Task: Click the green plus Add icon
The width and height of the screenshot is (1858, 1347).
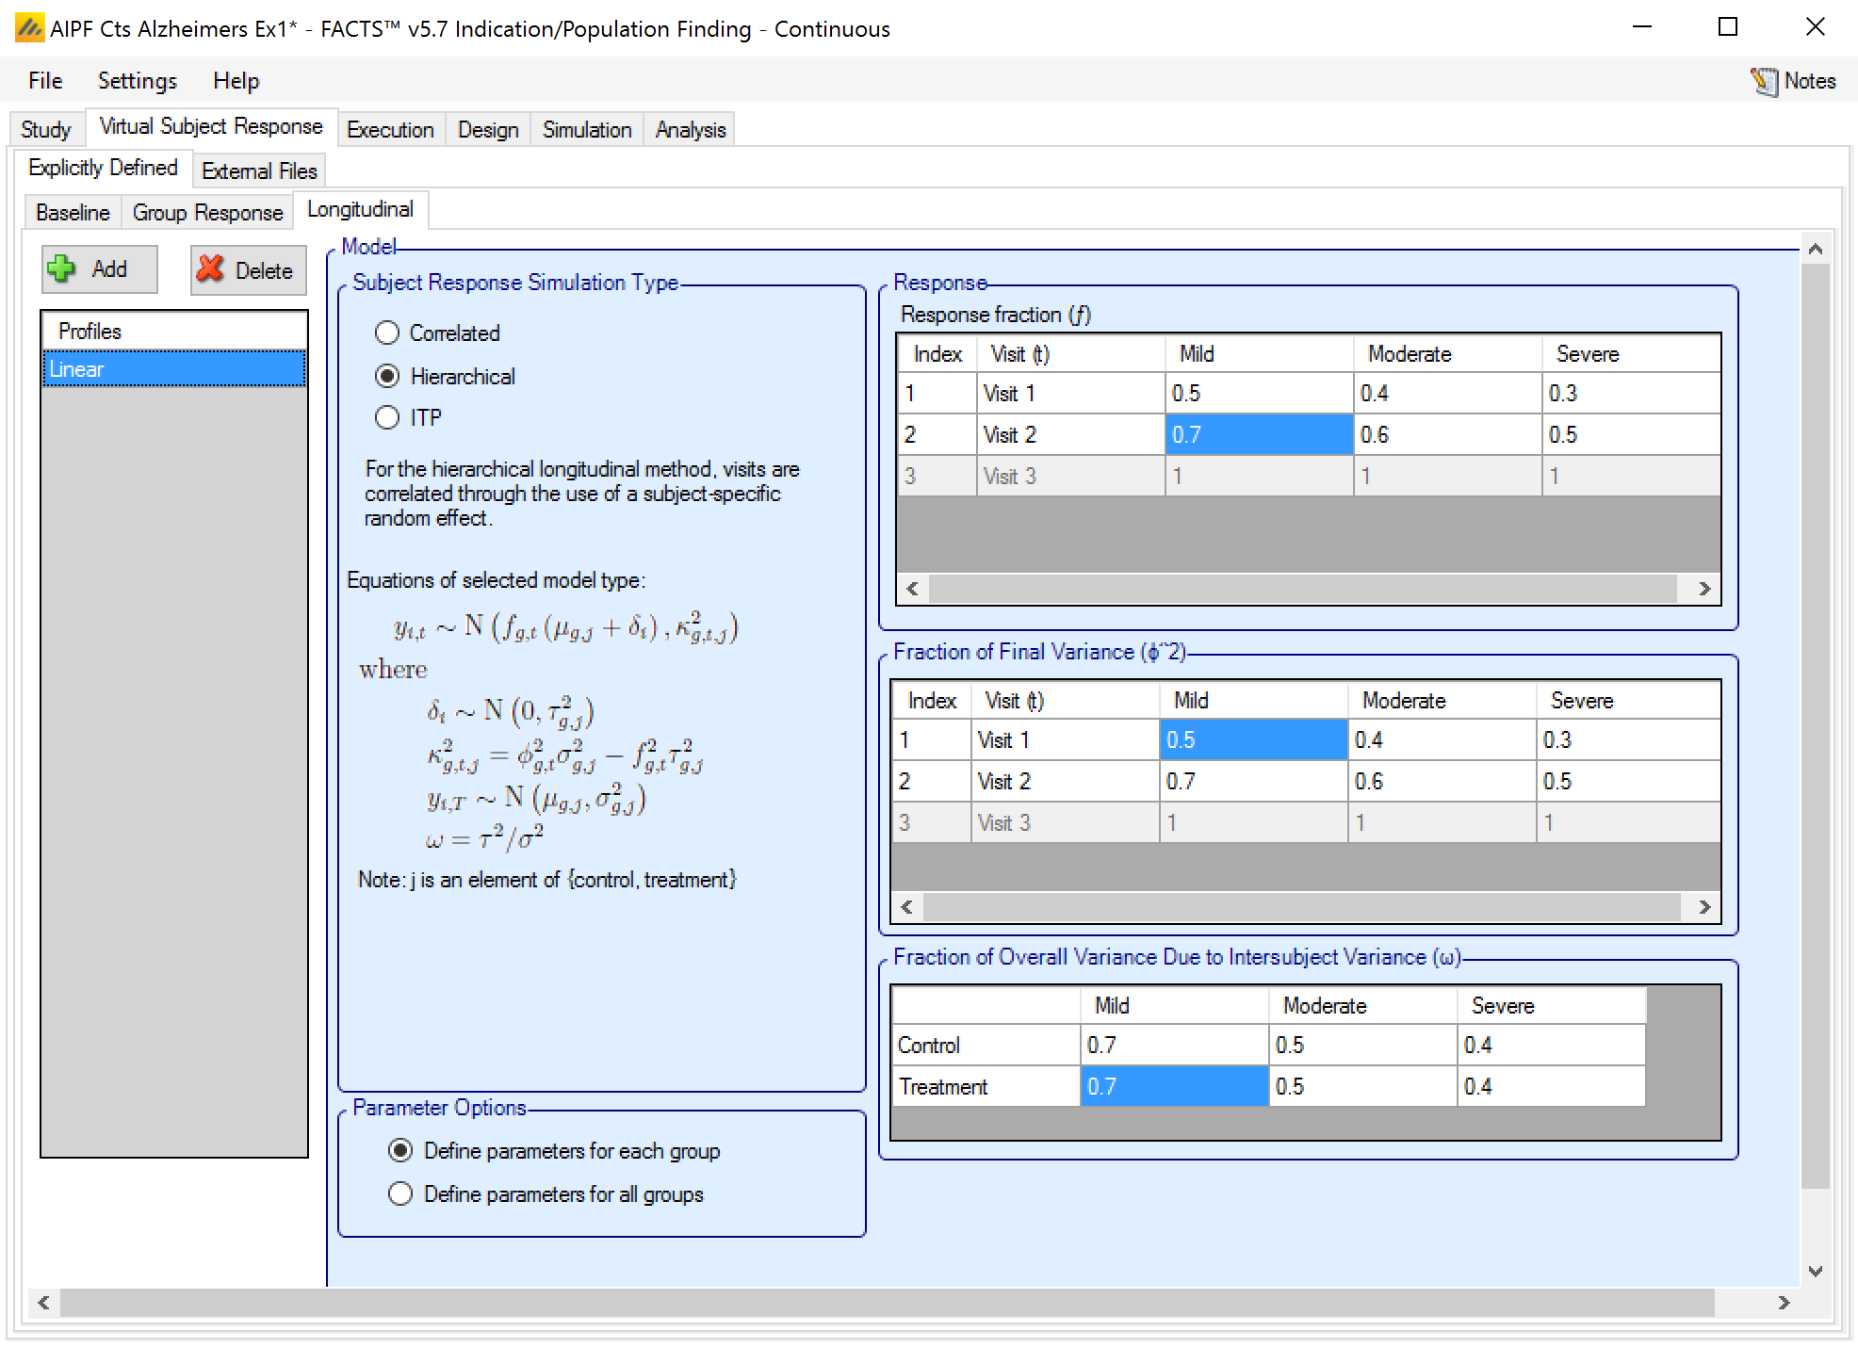Action: pyautogui.click(x=62, y=269)
